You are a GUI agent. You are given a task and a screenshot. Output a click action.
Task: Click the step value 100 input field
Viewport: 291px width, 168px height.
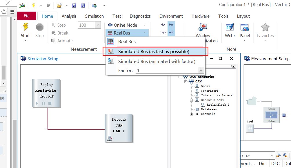86,25
